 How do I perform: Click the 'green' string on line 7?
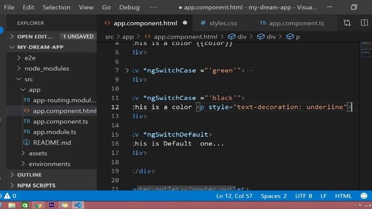(x=223, y=70)
